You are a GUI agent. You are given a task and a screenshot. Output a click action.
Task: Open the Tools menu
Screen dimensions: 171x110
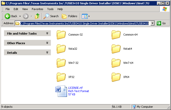point(50,9)
